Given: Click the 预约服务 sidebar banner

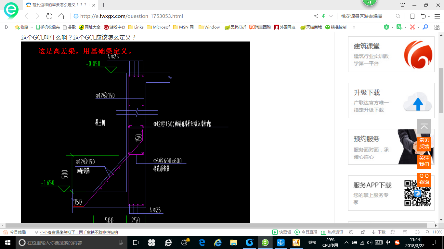Looking at the screenshot, I should pyautogui.click(x=391, y=147).
